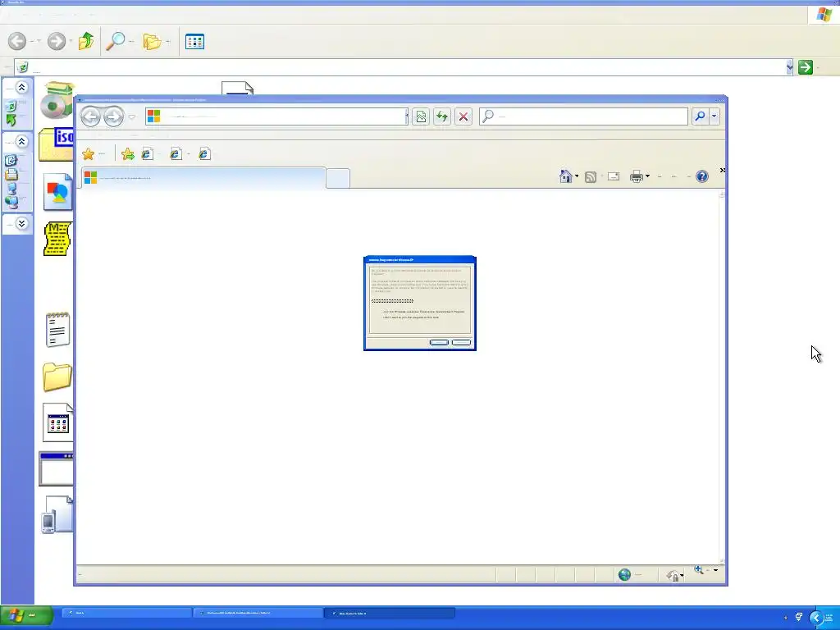Select the folder labeled iso
The image size is (840, 630).
(x=56, y=144)
